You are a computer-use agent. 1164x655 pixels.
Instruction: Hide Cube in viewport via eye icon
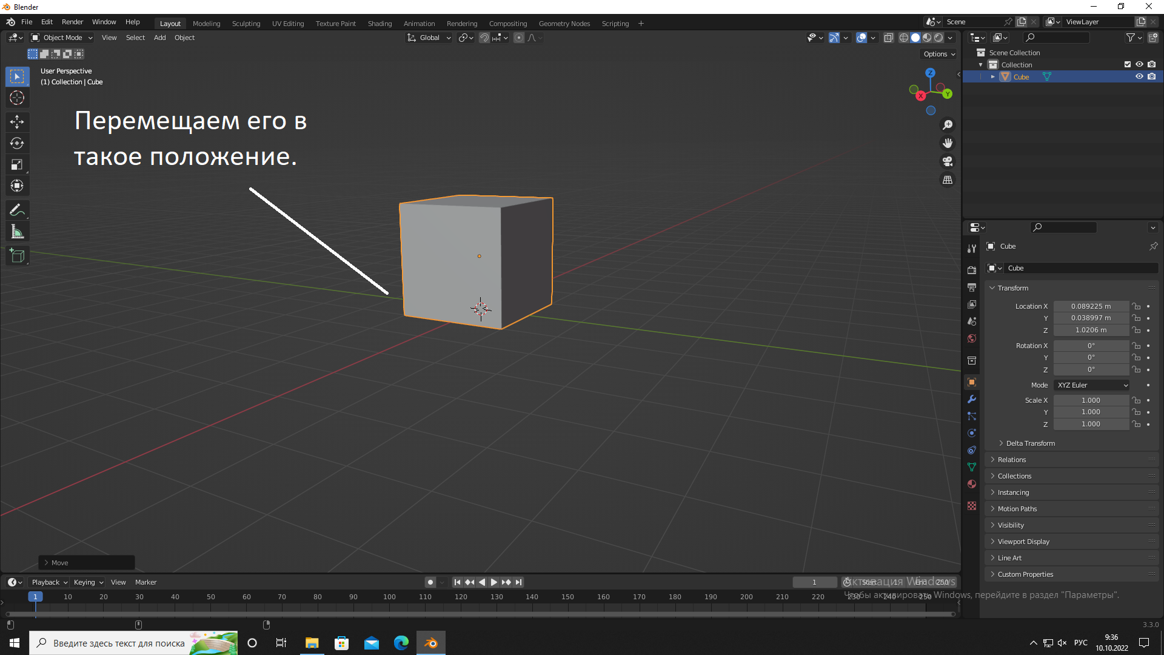tap(1139, 76)
